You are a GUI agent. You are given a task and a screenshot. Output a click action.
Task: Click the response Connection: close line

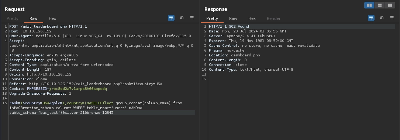[228, 64]
